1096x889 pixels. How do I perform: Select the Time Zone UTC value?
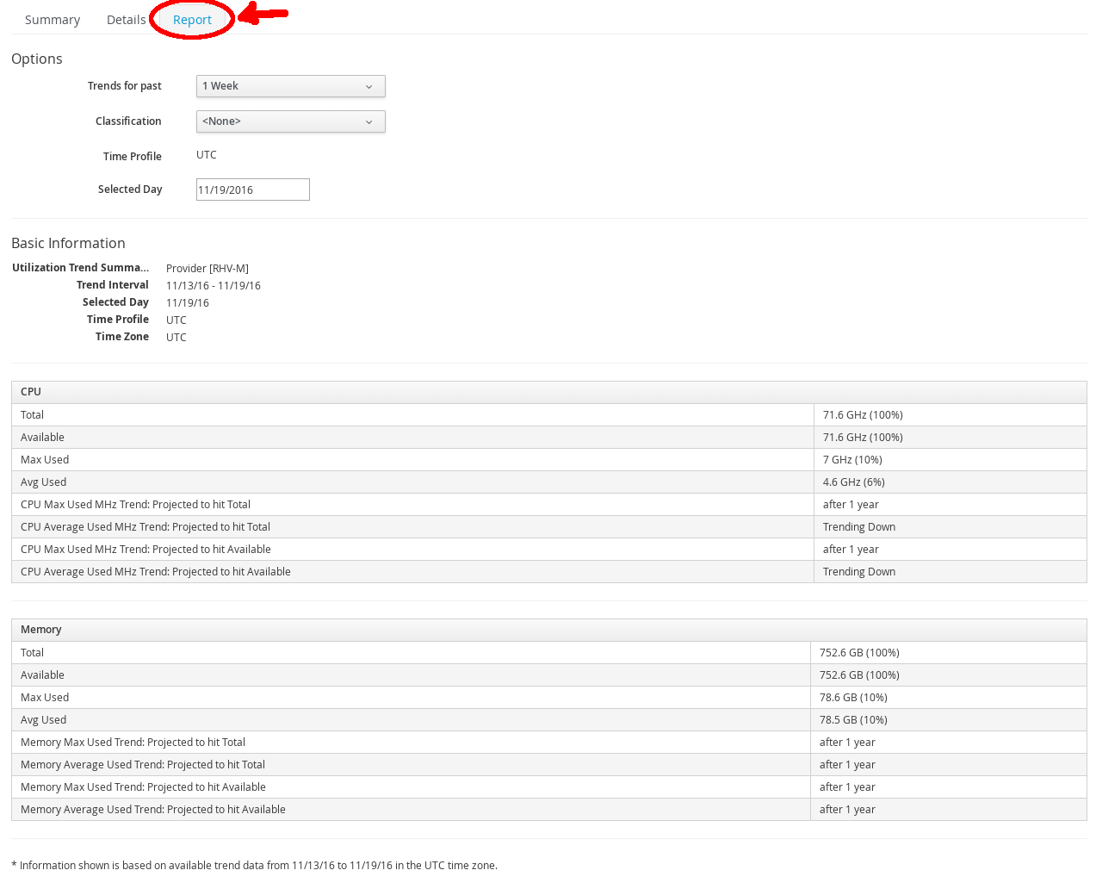(176, 338)
